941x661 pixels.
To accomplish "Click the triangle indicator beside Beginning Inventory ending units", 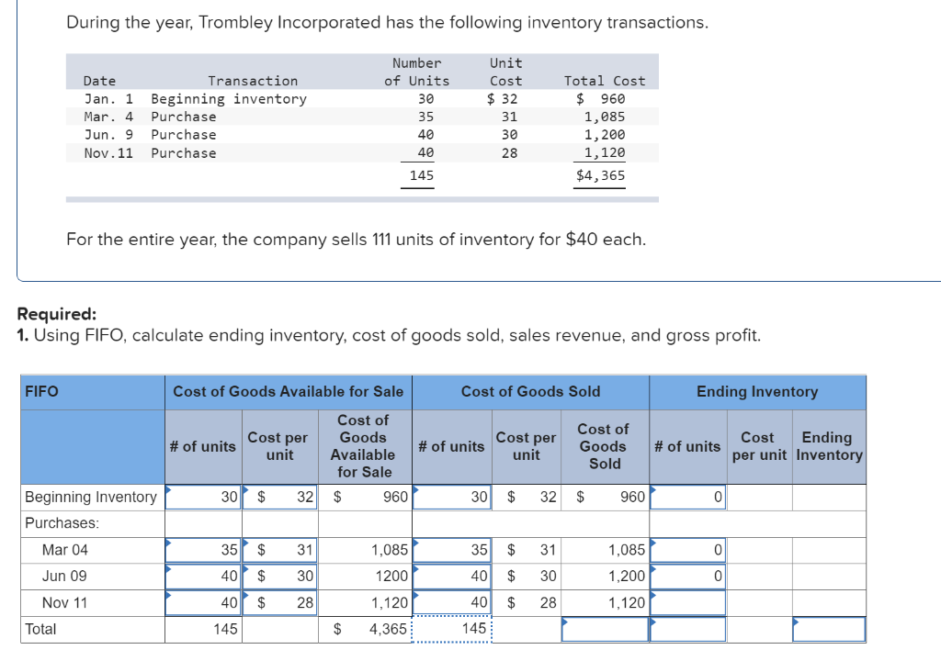I will coord(654,490).
